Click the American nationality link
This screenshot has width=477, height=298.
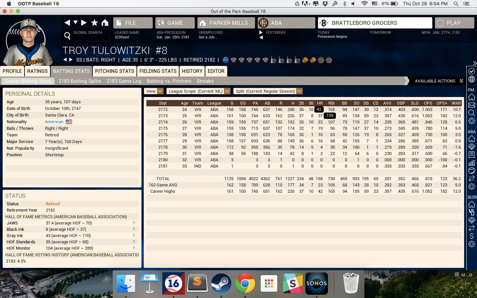(x=54, y=122)
